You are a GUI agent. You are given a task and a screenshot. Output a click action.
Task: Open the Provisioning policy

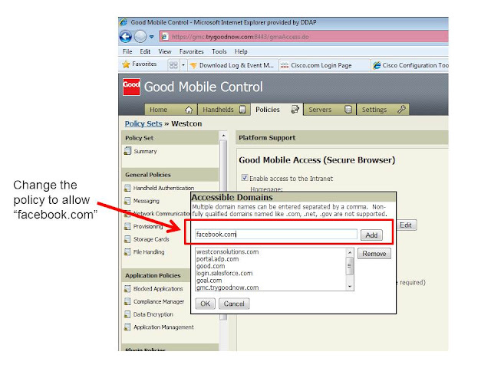pos(148,226)
